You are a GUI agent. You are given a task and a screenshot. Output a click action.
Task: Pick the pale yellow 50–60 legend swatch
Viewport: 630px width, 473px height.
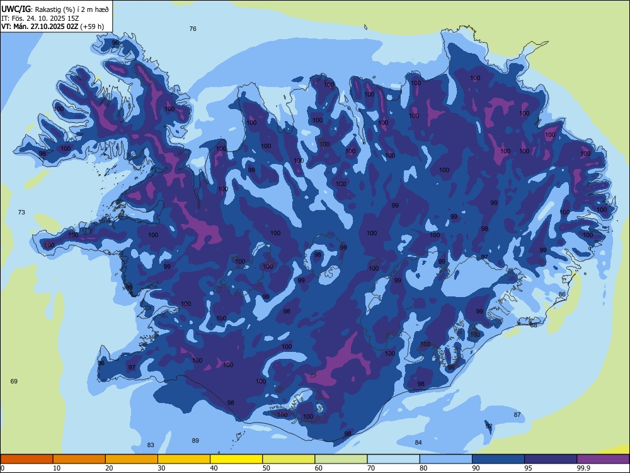point(289,459)
